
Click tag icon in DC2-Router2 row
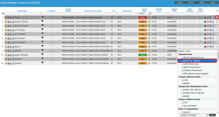pos(210,42)
